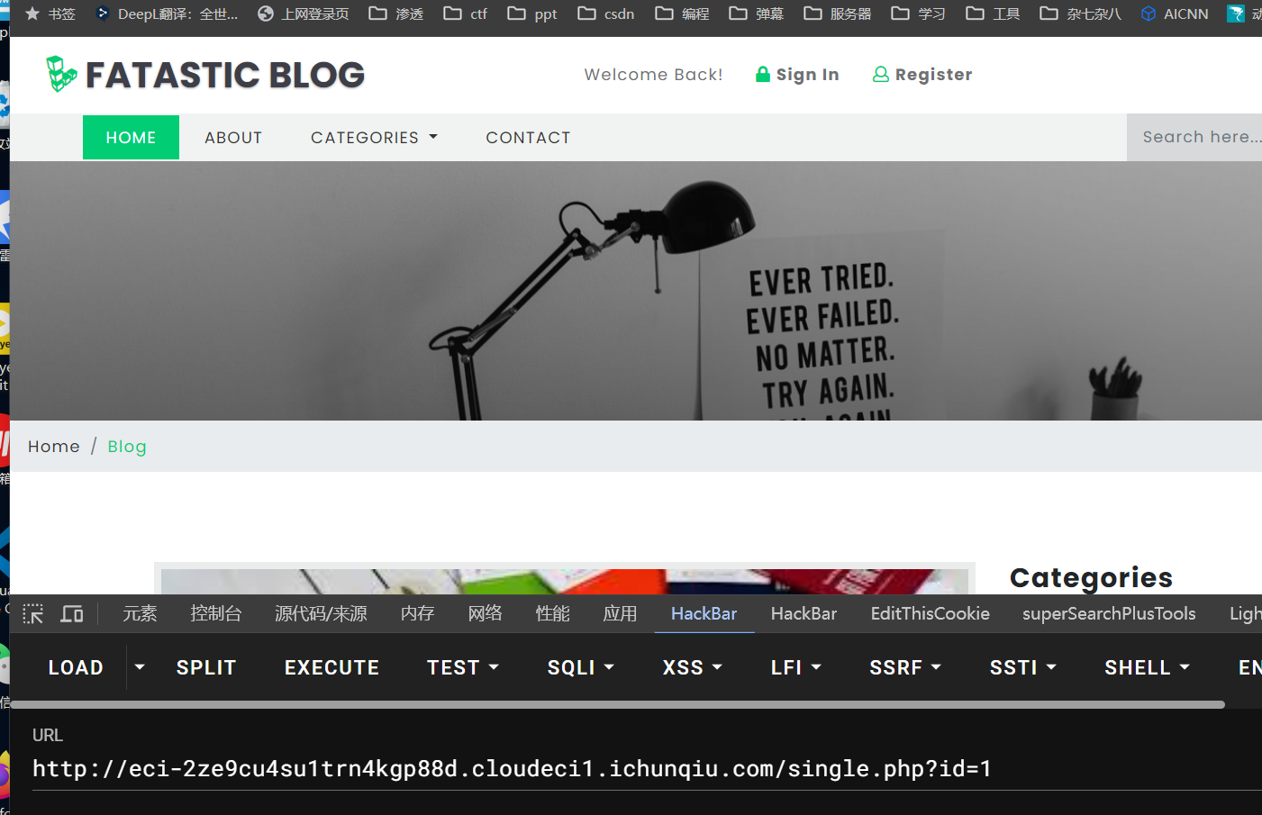Switch to the EditThisCookie devtools tab

tap(930, 613)
